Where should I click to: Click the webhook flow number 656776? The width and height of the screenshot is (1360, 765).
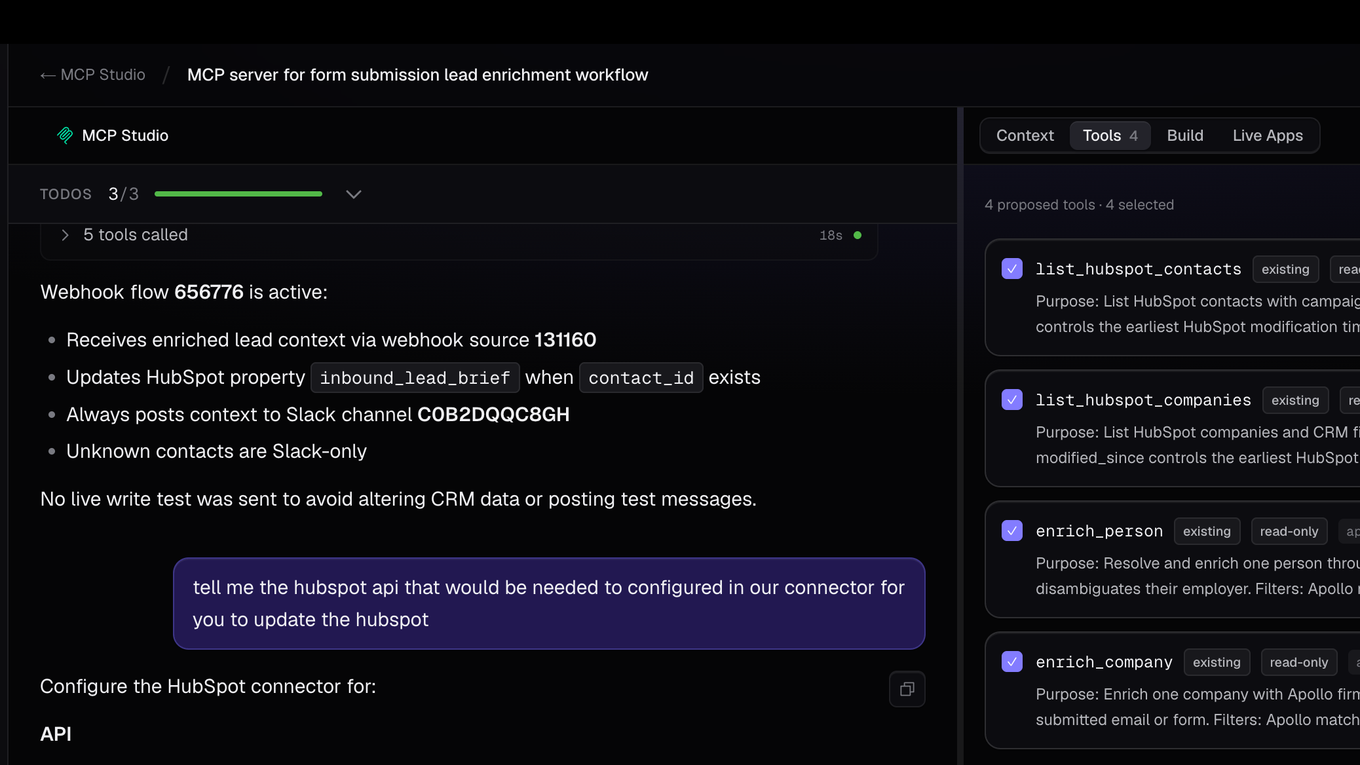pos(208,292)
